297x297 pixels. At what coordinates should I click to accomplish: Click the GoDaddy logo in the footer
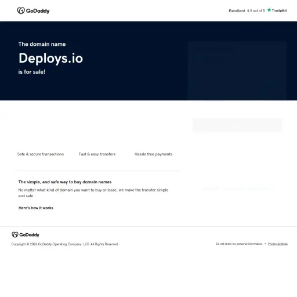pyautogui.click(x=26, y=235)
